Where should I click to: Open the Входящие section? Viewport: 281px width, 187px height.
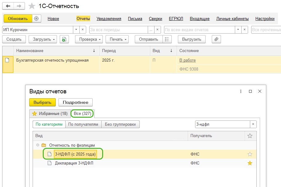[200, 19]
